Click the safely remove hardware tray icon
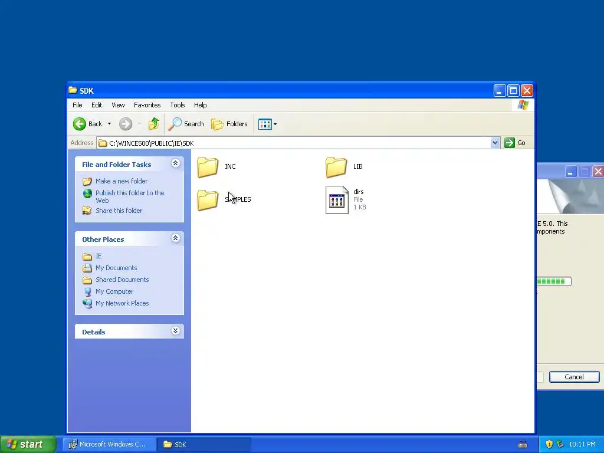This screenshot has width=604, height=453. tap(560, 444)
